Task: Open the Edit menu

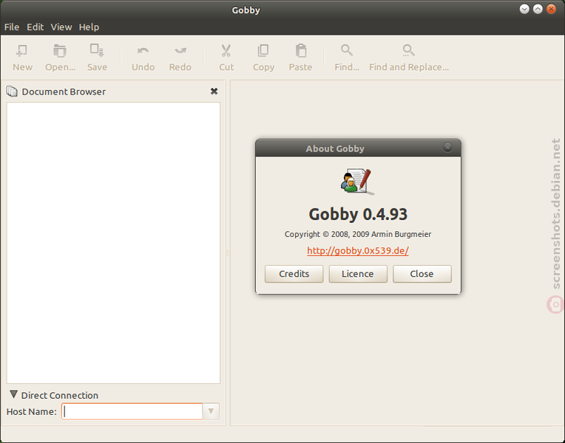Action: point(35,27)
